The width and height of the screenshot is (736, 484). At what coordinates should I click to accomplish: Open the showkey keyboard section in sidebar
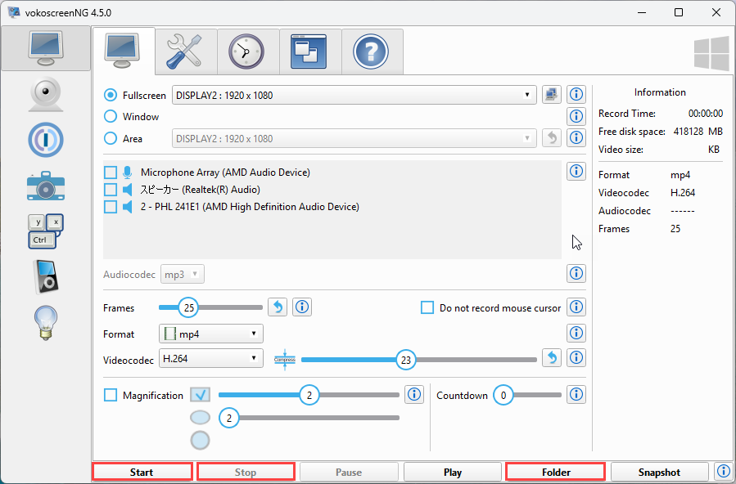[x=46, y=231]
